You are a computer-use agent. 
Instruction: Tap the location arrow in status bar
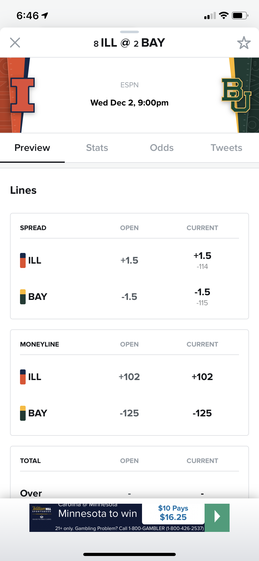pos(45,15)
